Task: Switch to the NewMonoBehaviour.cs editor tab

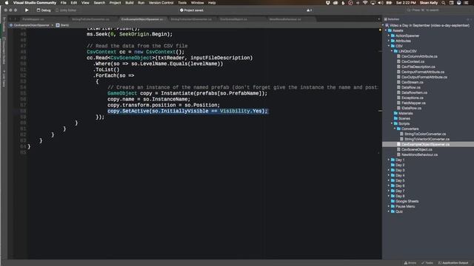Action: coord(285,19)
